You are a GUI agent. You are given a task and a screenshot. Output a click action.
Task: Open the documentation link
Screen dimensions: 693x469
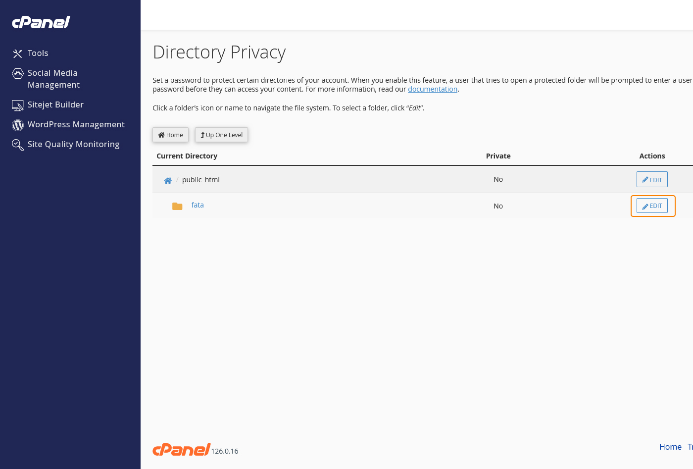tap(432, 89)
